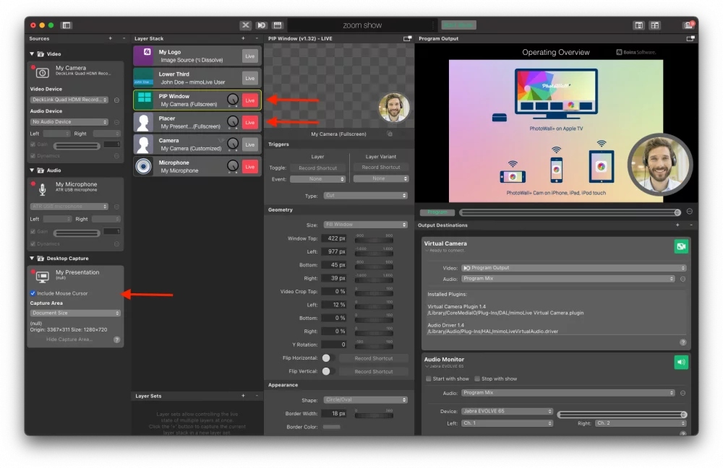
Task: Select the My Presentation desktop capture icon
Action: coord(43,277)
